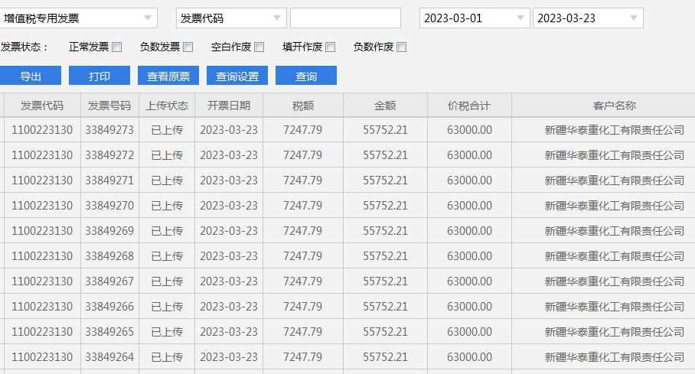Enable the 正常发票 checkbox
This screenshot has width=695, height=374.
pyautogui.click(x=117, y=47)
